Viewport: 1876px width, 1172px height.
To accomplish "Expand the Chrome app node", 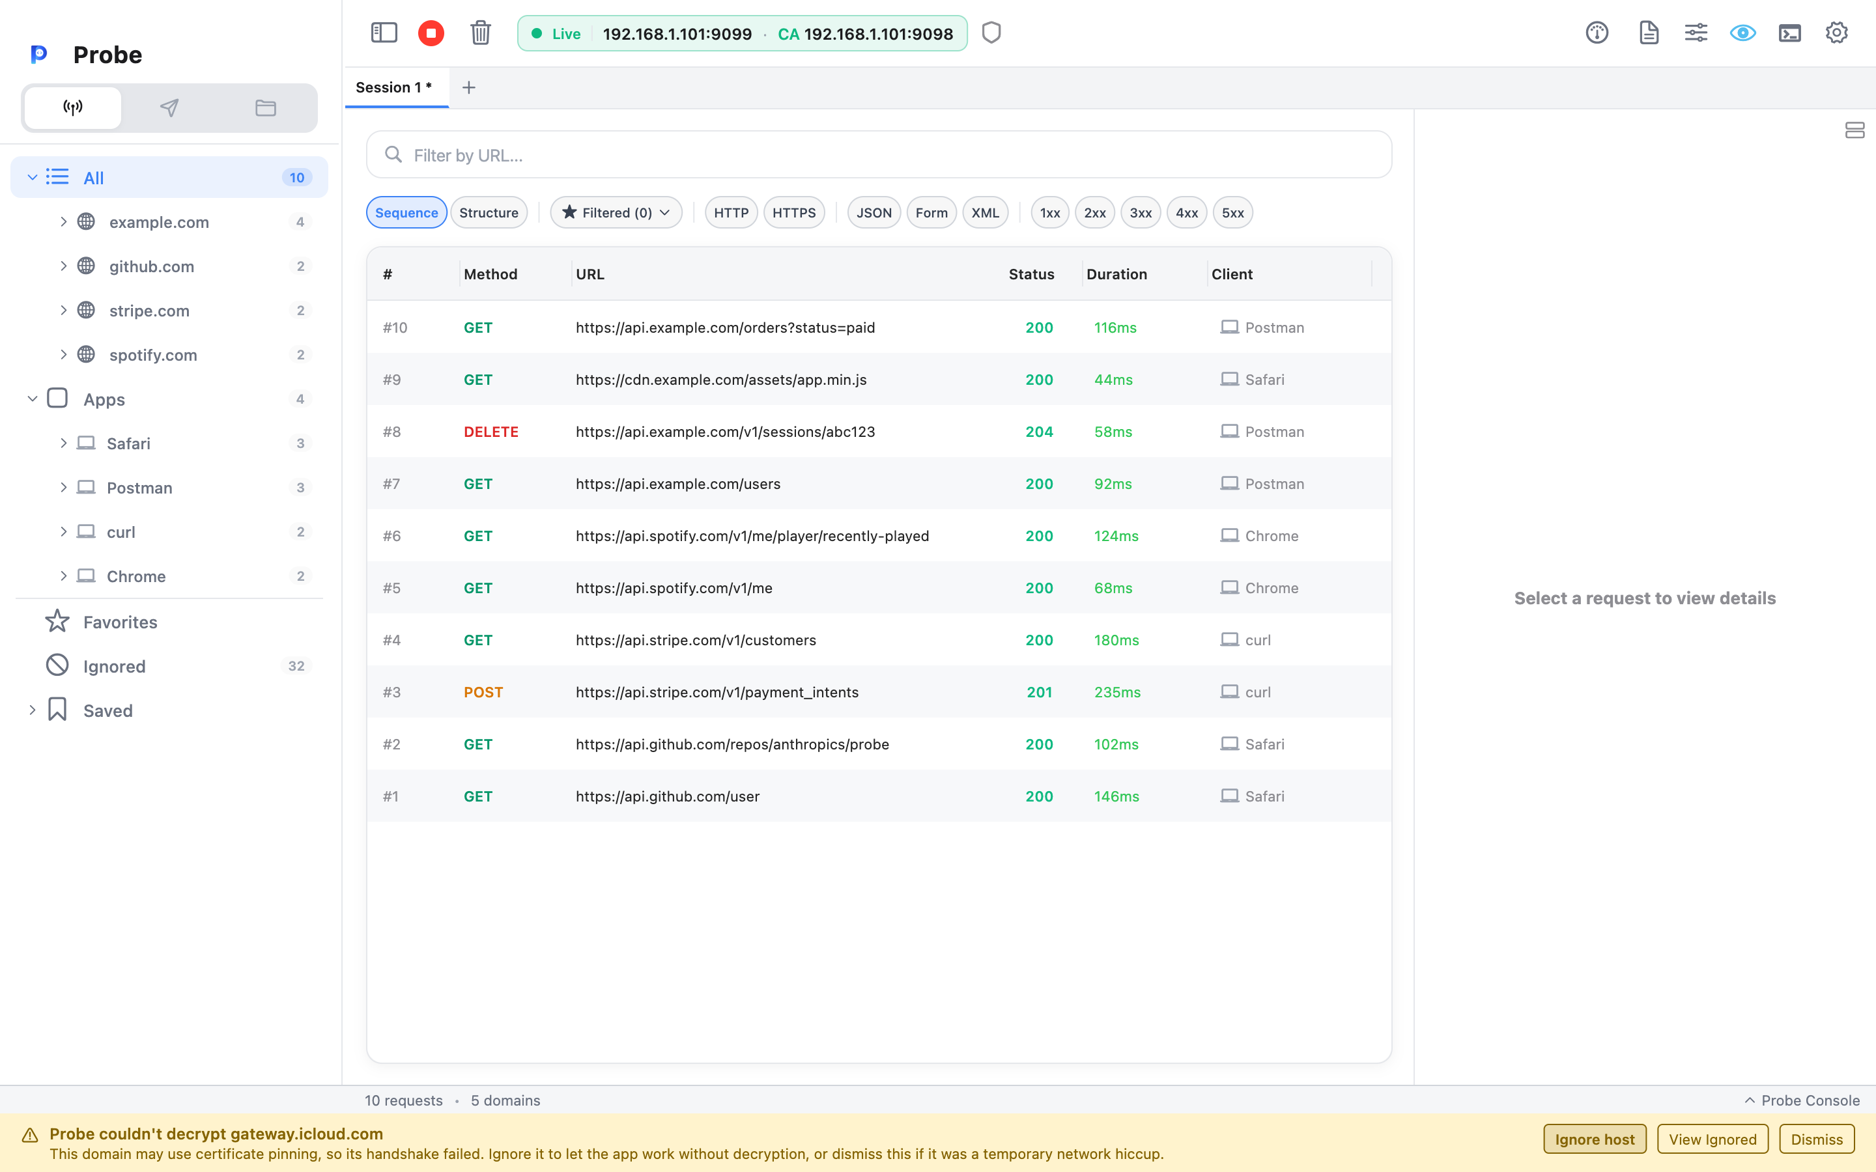I will coord(64,575).
